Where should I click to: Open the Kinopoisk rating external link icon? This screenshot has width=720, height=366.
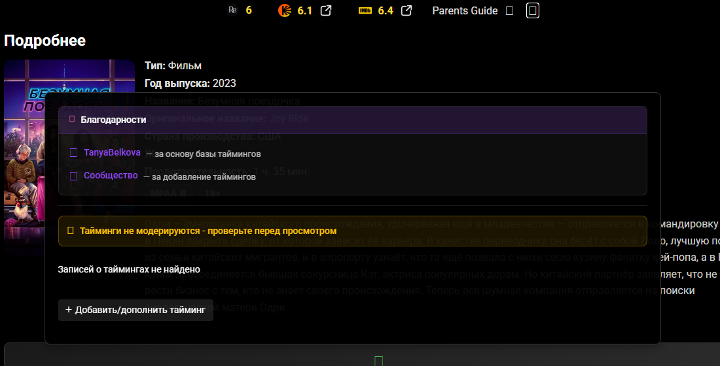point(325,10)
